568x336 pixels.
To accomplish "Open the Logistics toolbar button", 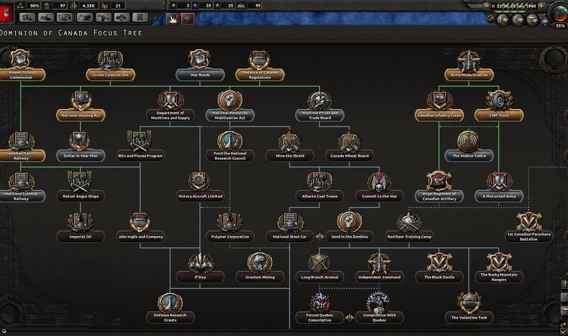I will [x=140, y=17].
